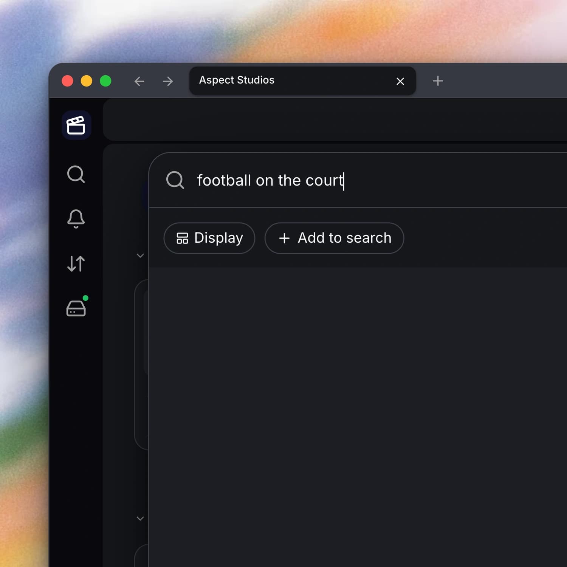Minimize the window with yellow button
The height and width of the screenshot is (567, 567).
pyautogui.click(x=87, y=81)
